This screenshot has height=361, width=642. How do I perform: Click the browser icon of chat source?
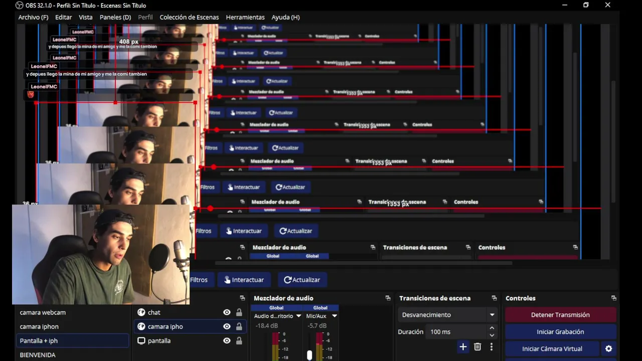point(141,312)
